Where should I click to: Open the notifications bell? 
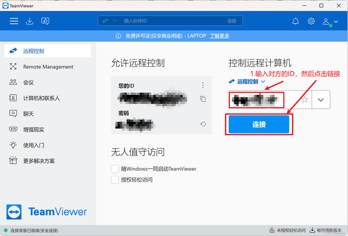pos(295,21)
